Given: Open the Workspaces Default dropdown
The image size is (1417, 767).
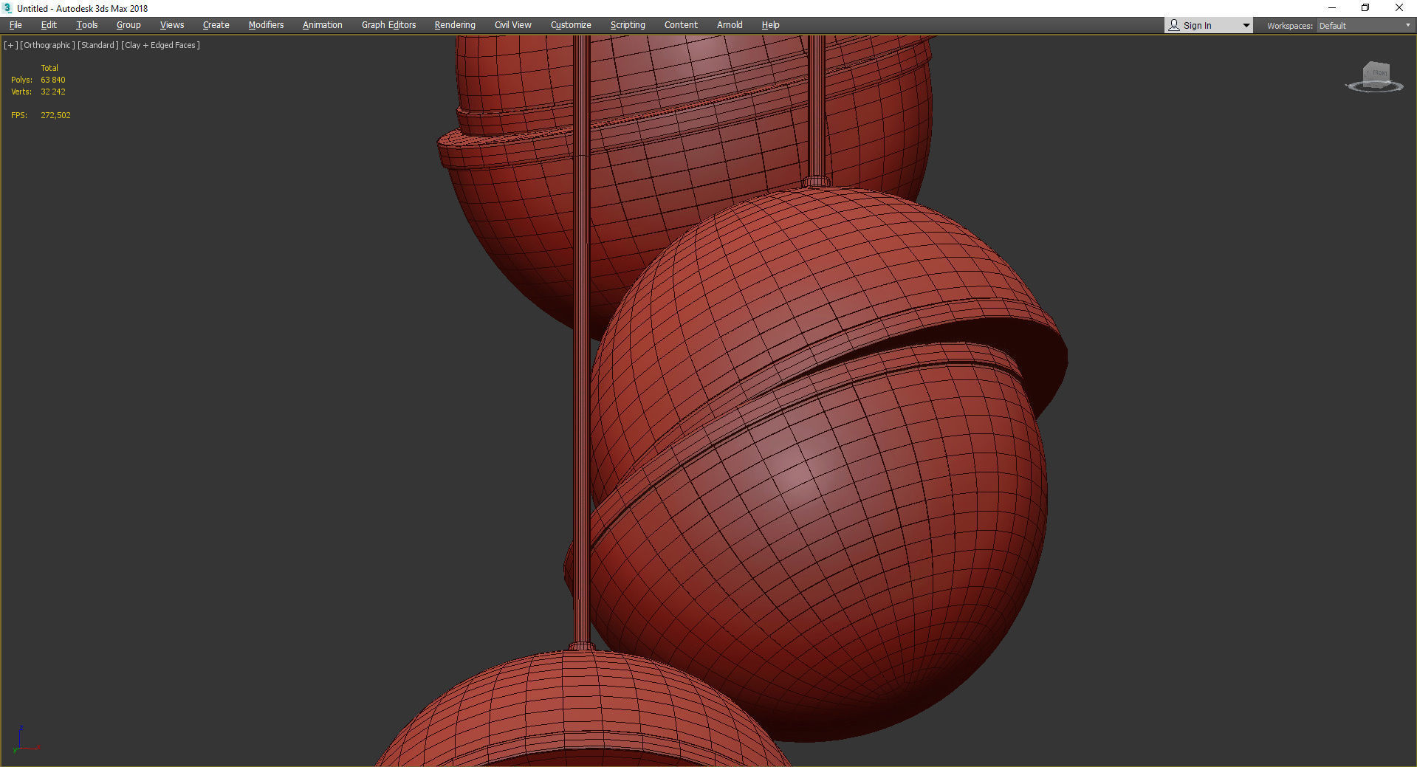Looking at the screenshot, I should pyautogui.click(x=1365, y=26).
